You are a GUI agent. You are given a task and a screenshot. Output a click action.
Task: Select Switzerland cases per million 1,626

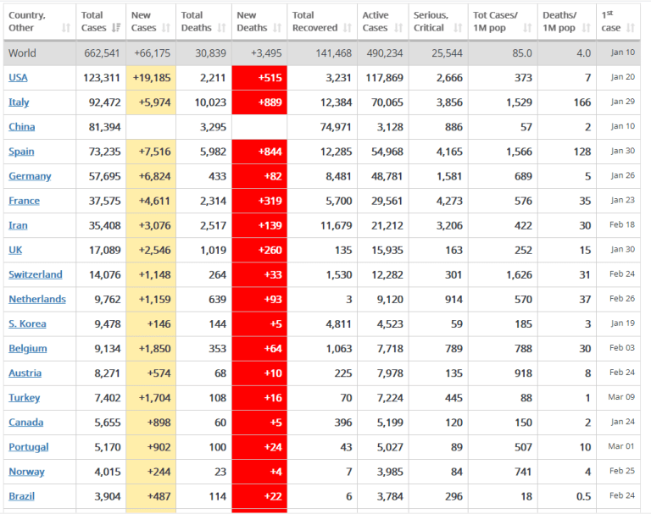pyautogui.click(x=519, y=274)
